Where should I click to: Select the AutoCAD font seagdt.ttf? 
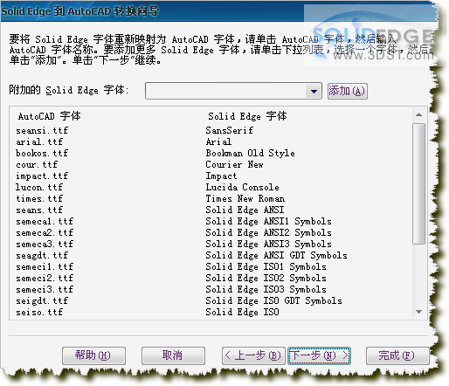(x=42, y=255)
